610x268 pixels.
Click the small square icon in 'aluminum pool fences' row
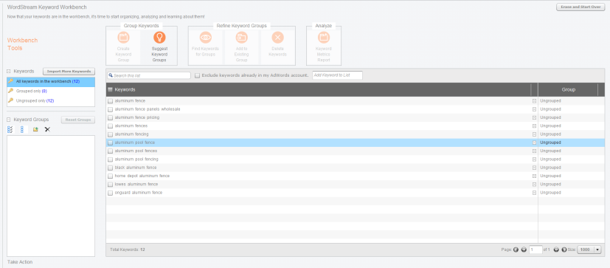(534, 151)
